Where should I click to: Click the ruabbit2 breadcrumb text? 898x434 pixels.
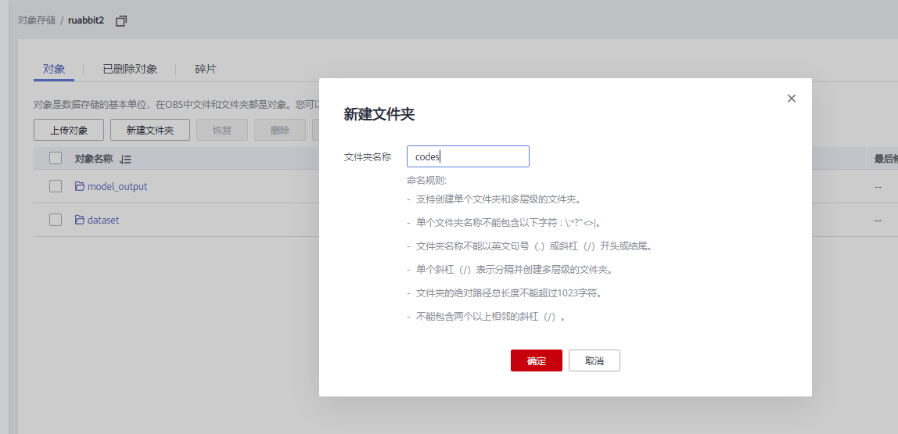[x=86, y=20]
